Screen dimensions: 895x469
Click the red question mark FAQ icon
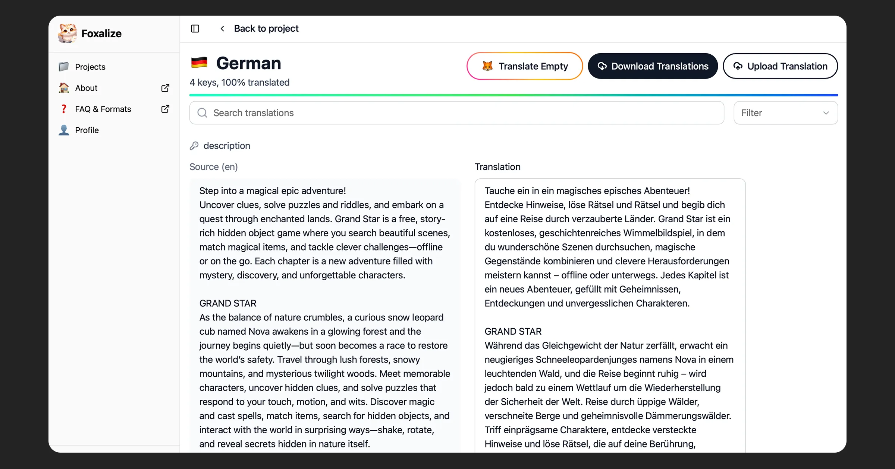point(64,109)
